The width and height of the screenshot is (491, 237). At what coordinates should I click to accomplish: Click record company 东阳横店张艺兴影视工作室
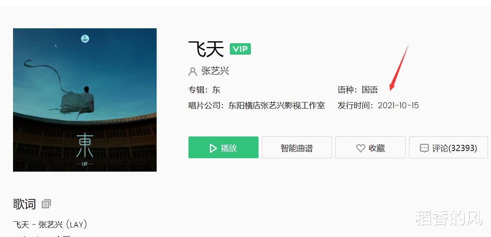[277, 105]
